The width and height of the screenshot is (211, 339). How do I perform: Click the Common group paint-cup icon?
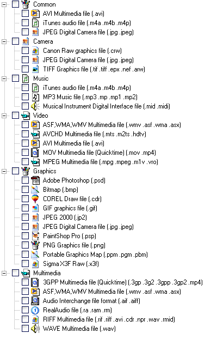(26, 4)
